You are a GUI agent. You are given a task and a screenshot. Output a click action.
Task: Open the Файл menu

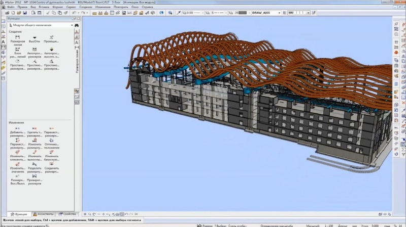pyautogui.click(x=11, y=7)
